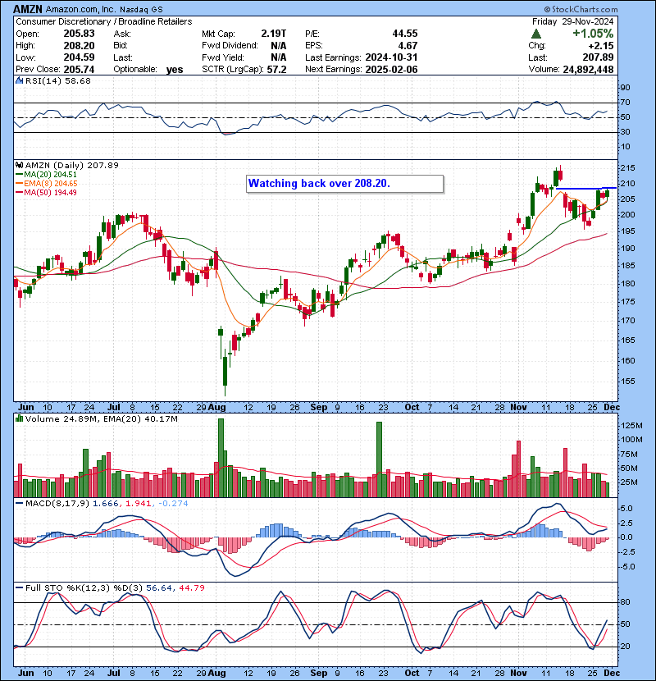The width and height of the screenshot is (656, 681).
Task: Click the 125M volume axis label
Action: pos(631,426)
